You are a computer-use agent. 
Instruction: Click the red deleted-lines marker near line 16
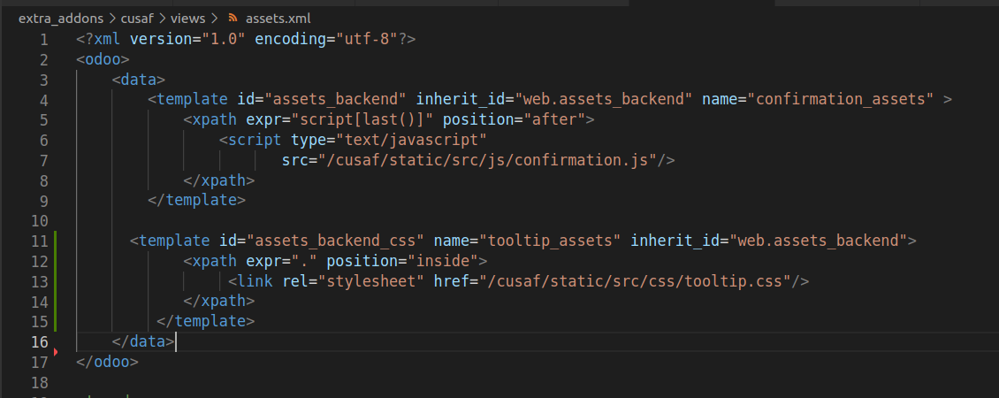(56, 351)
